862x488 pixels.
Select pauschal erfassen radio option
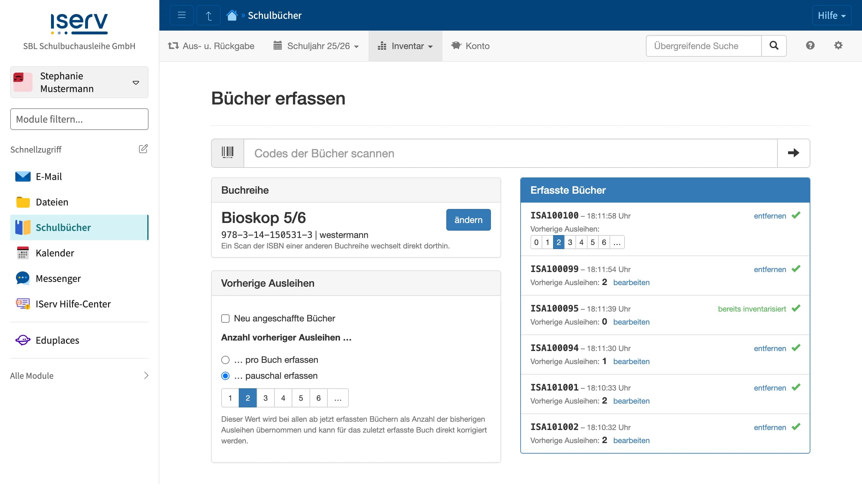[225, 376]
